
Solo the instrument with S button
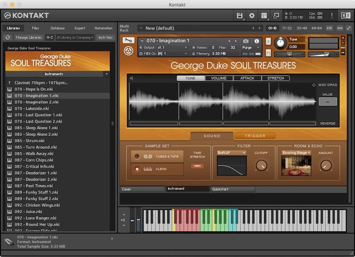point(268,41)
